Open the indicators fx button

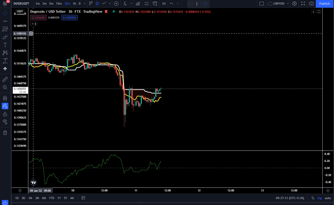[125, 3]
